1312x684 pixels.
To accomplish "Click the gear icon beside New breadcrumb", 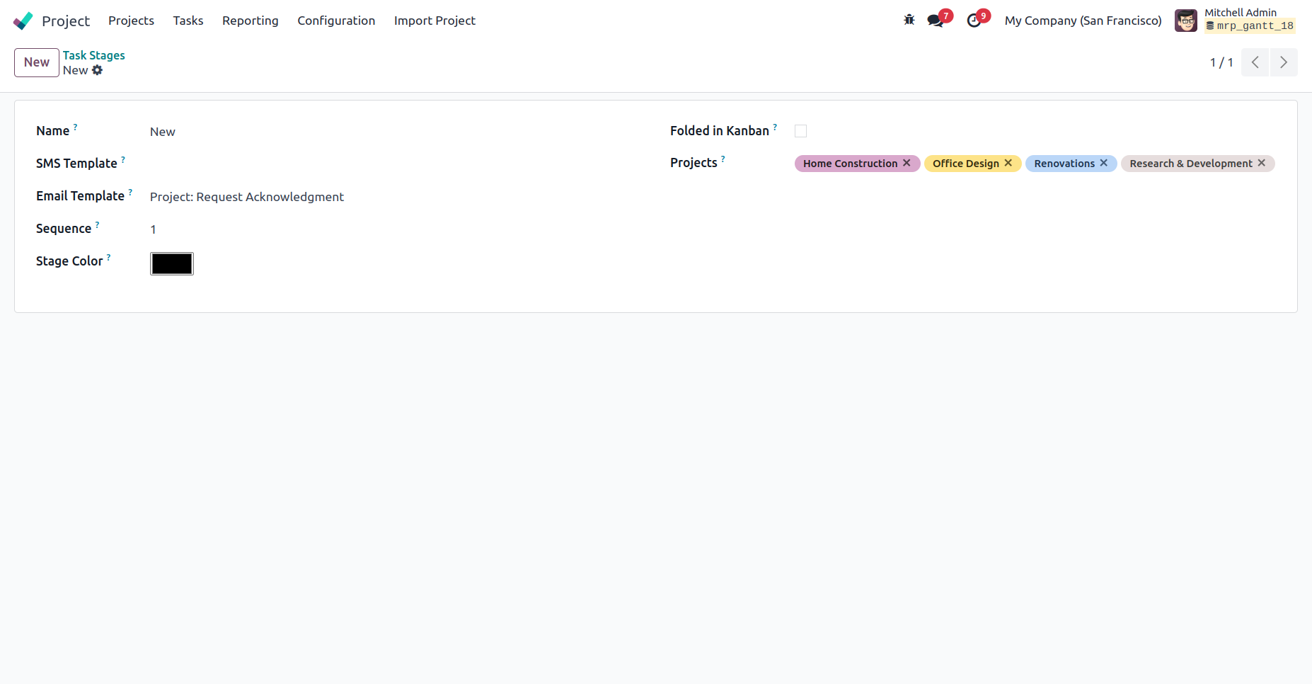I will [98, 70].
